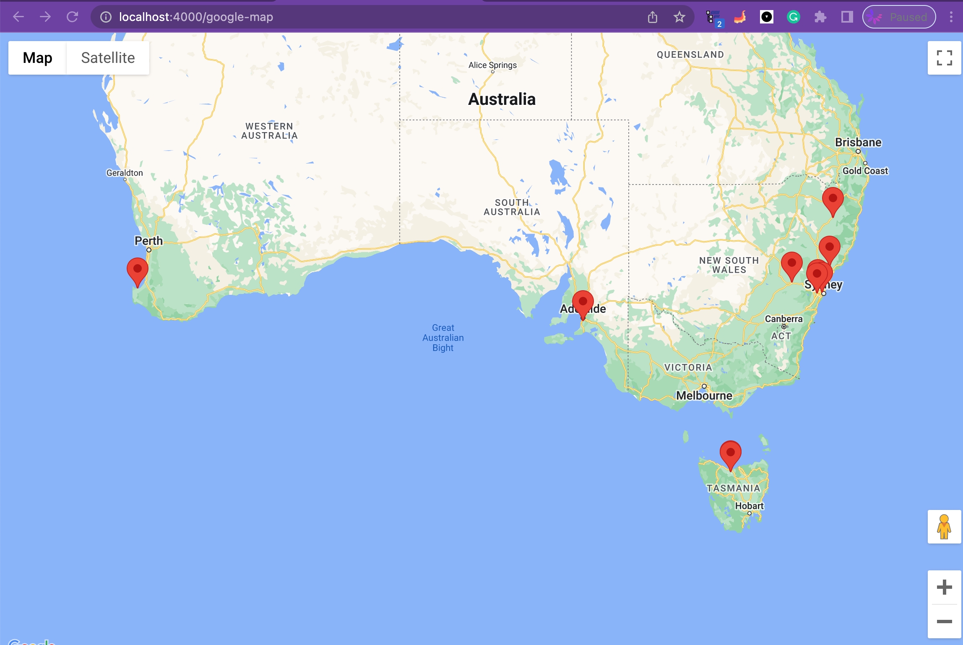963x645 pixels.
Task: Click the Grammarly extension icon
Action: (793, 17)
